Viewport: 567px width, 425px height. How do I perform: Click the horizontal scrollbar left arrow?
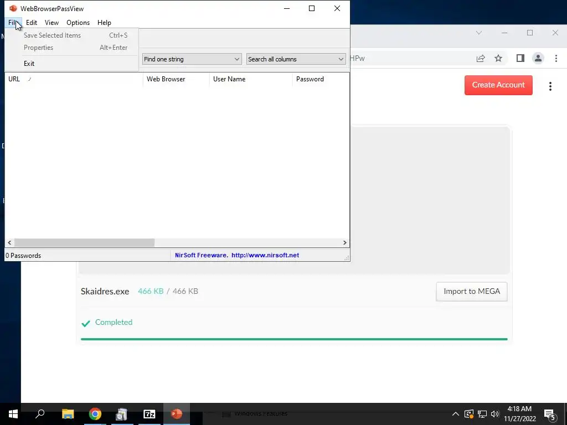(10, 242)
